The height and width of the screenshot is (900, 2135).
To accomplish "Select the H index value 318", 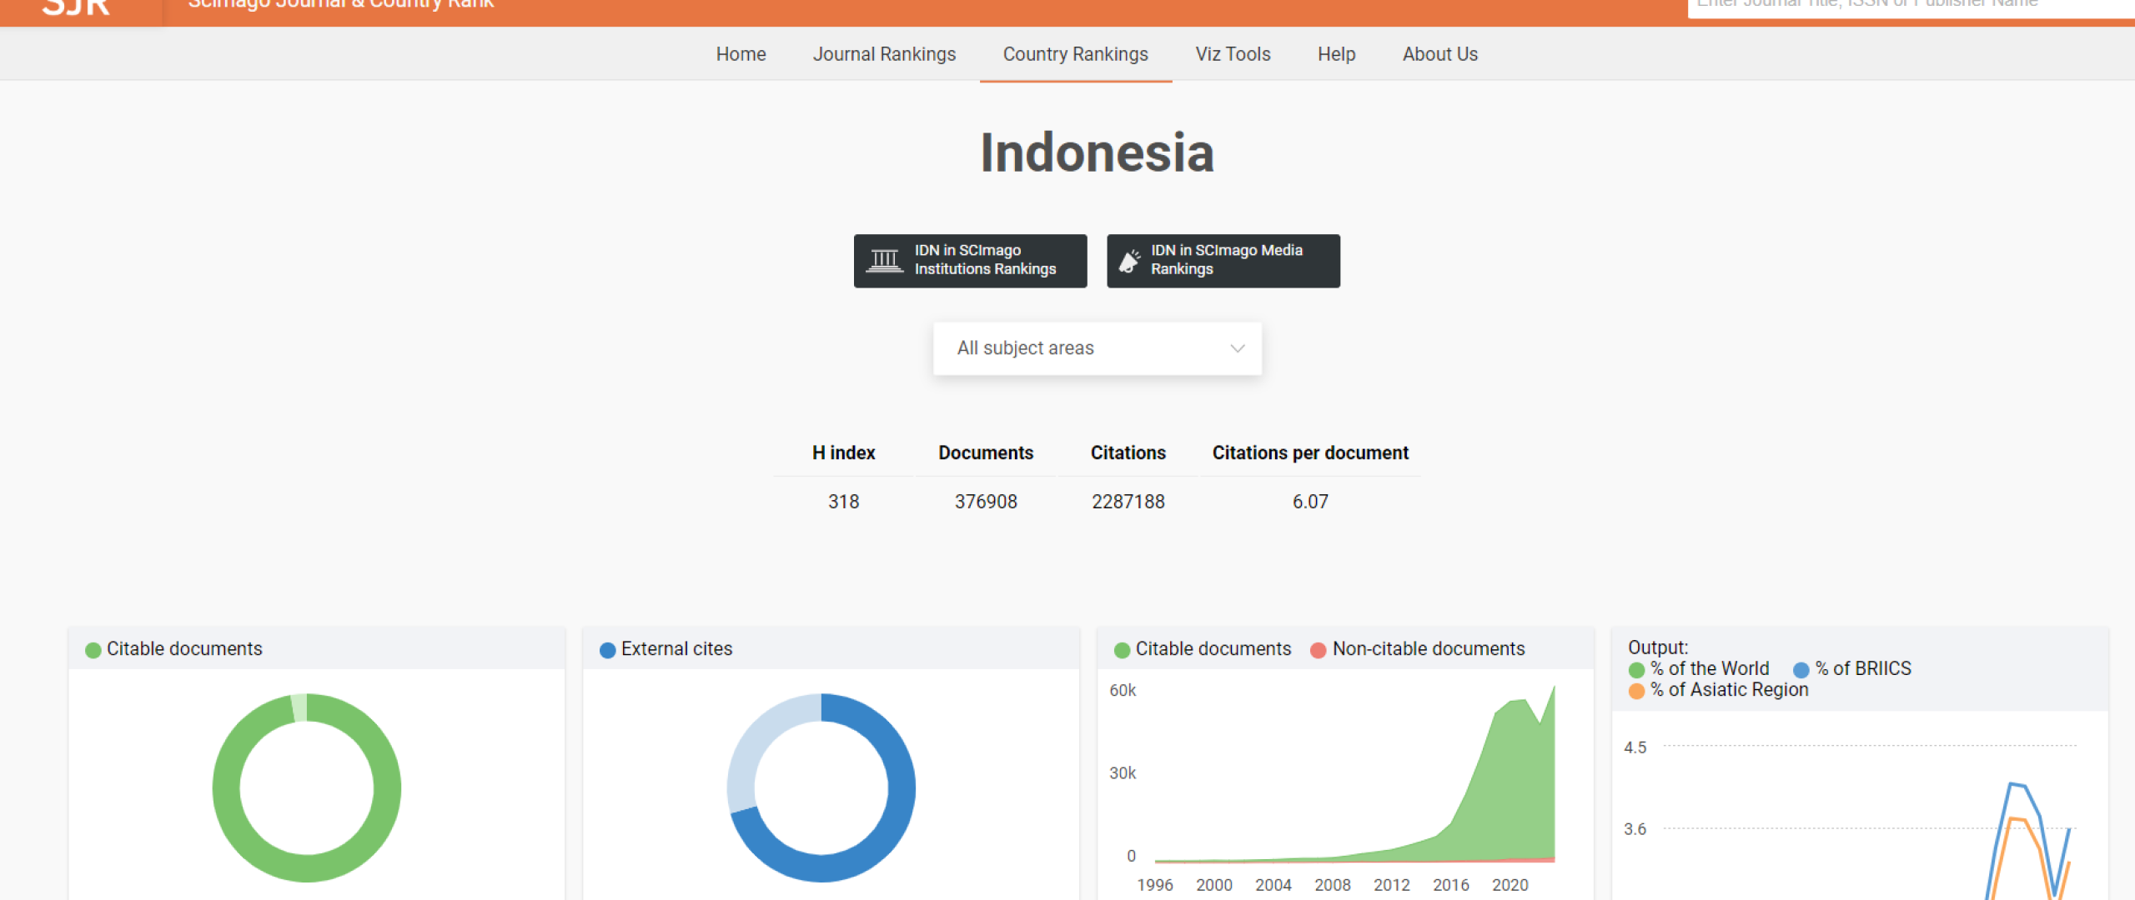I will [843, 502].
